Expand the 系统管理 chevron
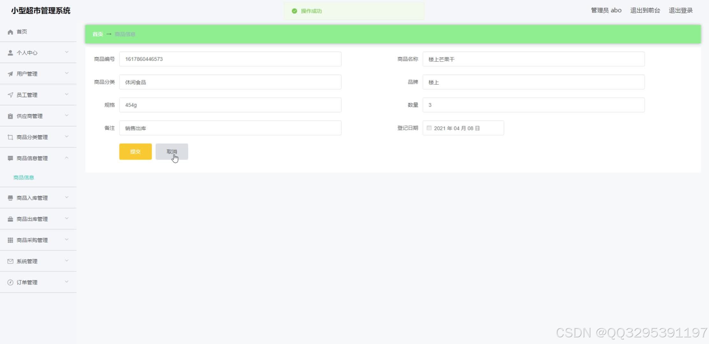This screenshot has height=344, width=709. coord(67,261)
